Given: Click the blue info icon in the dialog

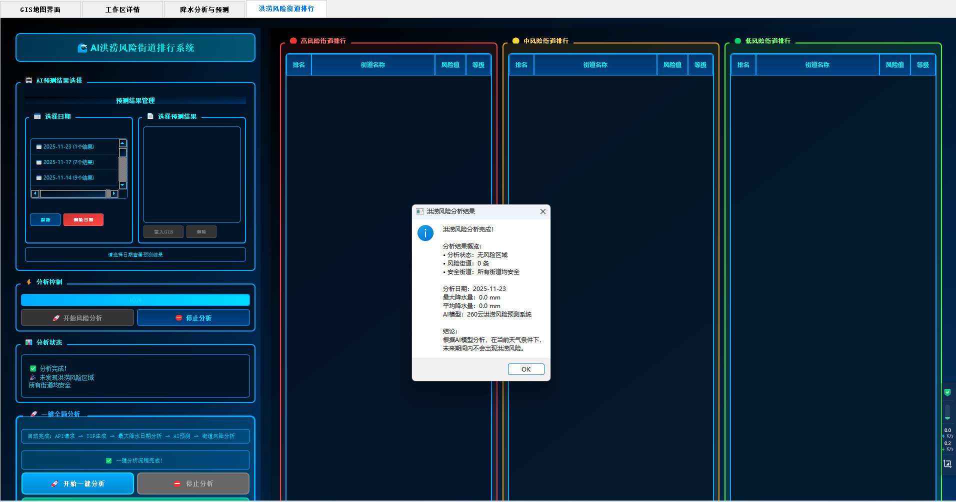Looking at the screenshot, I should (x=425, y=233).
